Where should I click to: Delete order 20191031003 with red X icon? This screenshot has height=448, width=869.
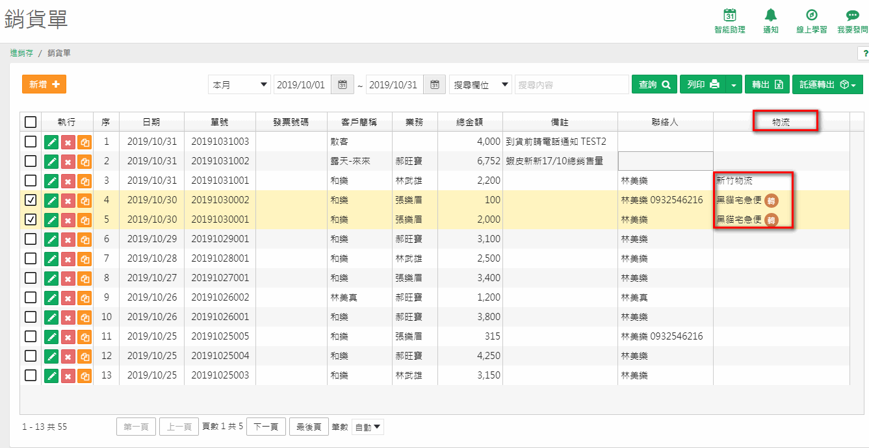pos(68,142)
